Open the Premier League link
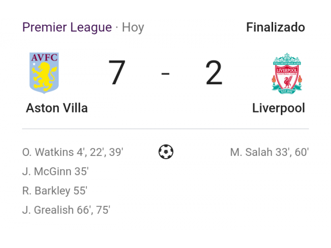This screenshot has width=331, height=248. coord(67,27)
